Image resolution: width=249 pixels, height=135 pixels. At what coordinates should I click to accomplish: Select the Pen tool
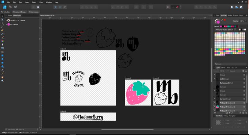pos(3,30)
